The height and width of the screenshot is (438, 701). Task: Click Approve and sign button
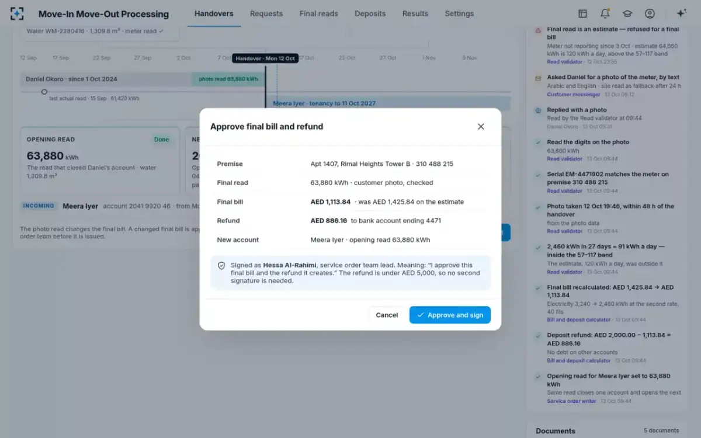coord(450,315)
